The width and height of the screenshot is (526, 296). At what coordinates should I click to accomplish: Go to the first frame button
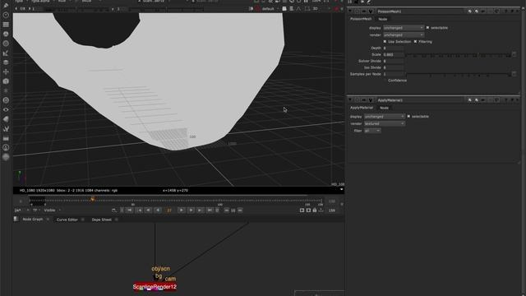tap(130, 210)
